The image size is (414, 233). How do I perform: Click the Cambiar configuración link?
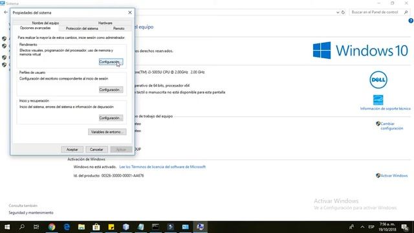point(392,126)
